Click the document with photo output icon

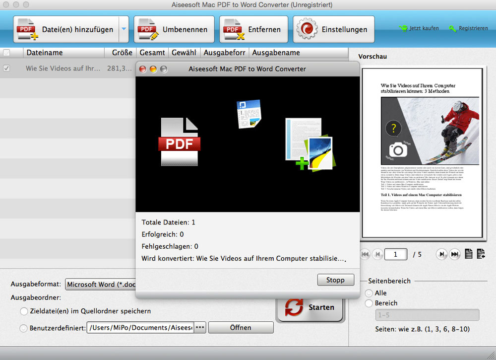310,144
